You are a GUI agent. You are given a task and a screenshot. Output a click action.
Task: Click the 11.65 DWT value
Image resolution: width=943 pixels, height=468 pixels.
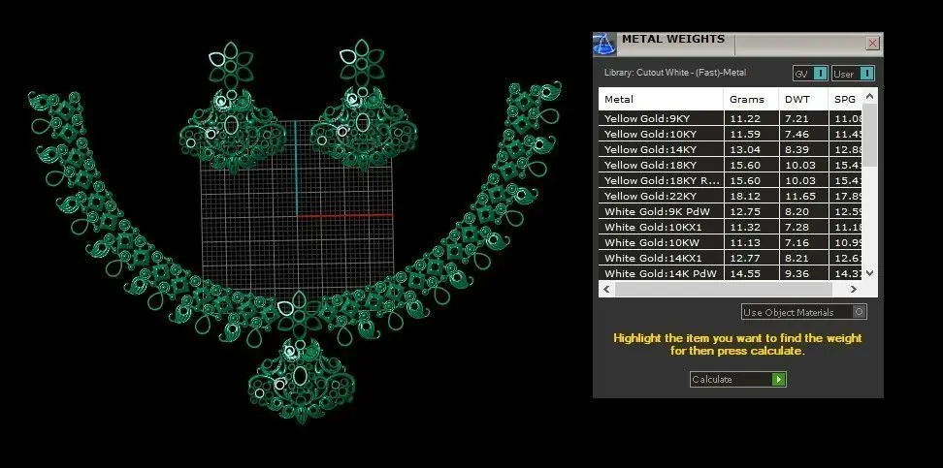[799, 196]
